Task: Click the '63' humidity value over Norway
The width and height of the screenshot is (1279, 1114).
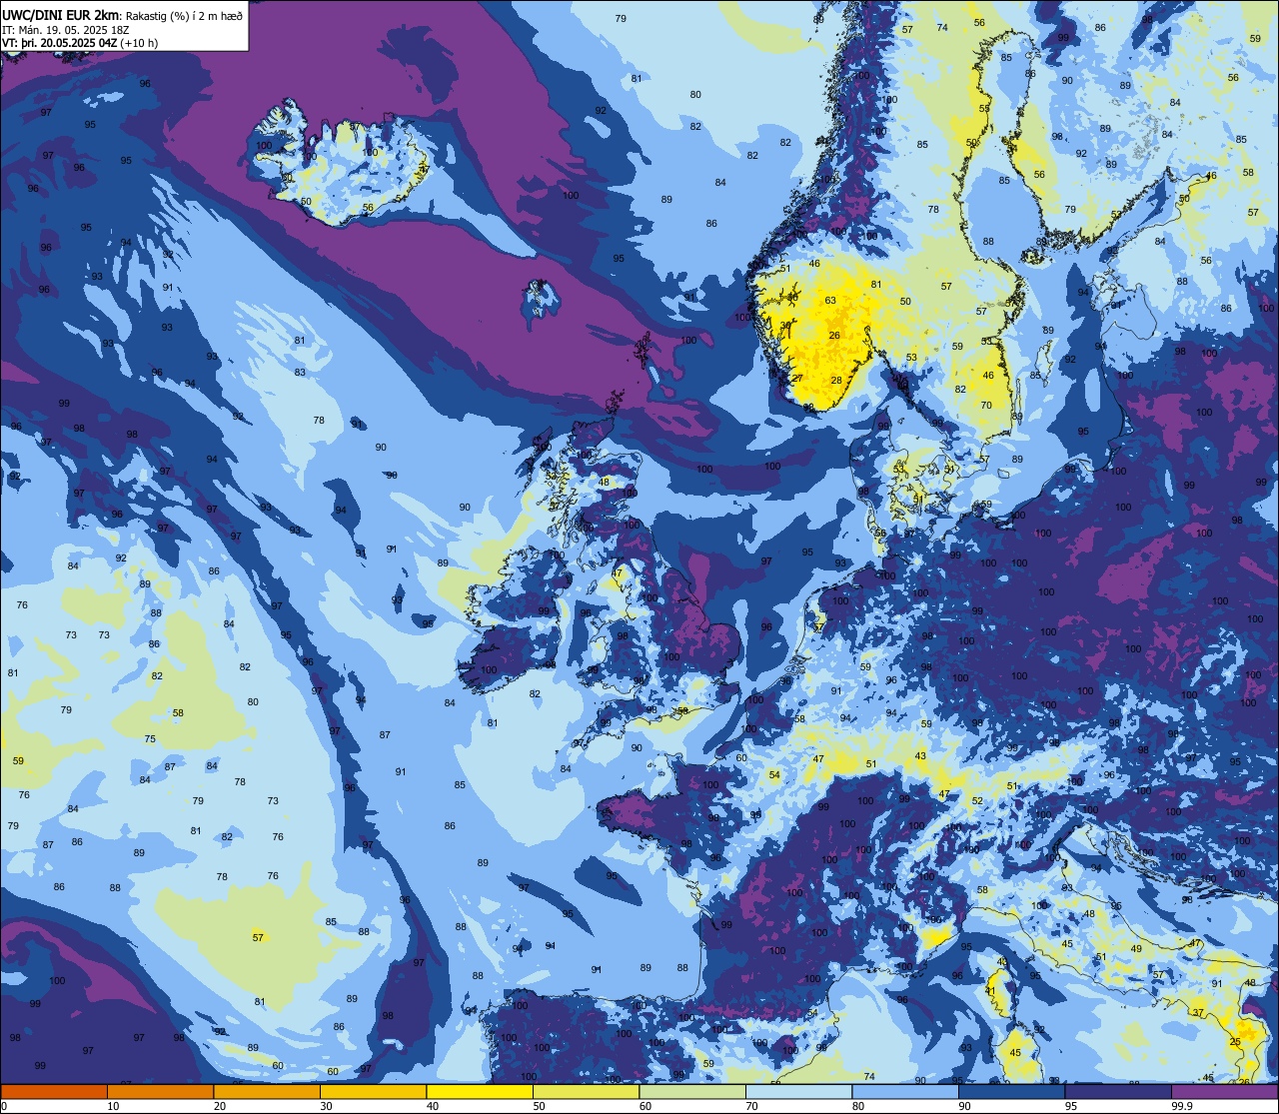Action: click(830, 301)
